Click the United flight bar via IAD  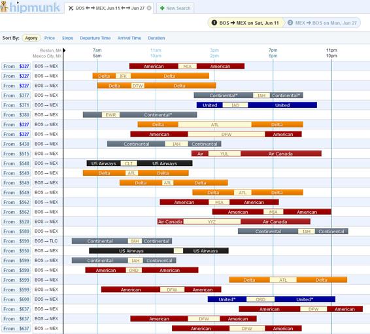click(257, 105)
